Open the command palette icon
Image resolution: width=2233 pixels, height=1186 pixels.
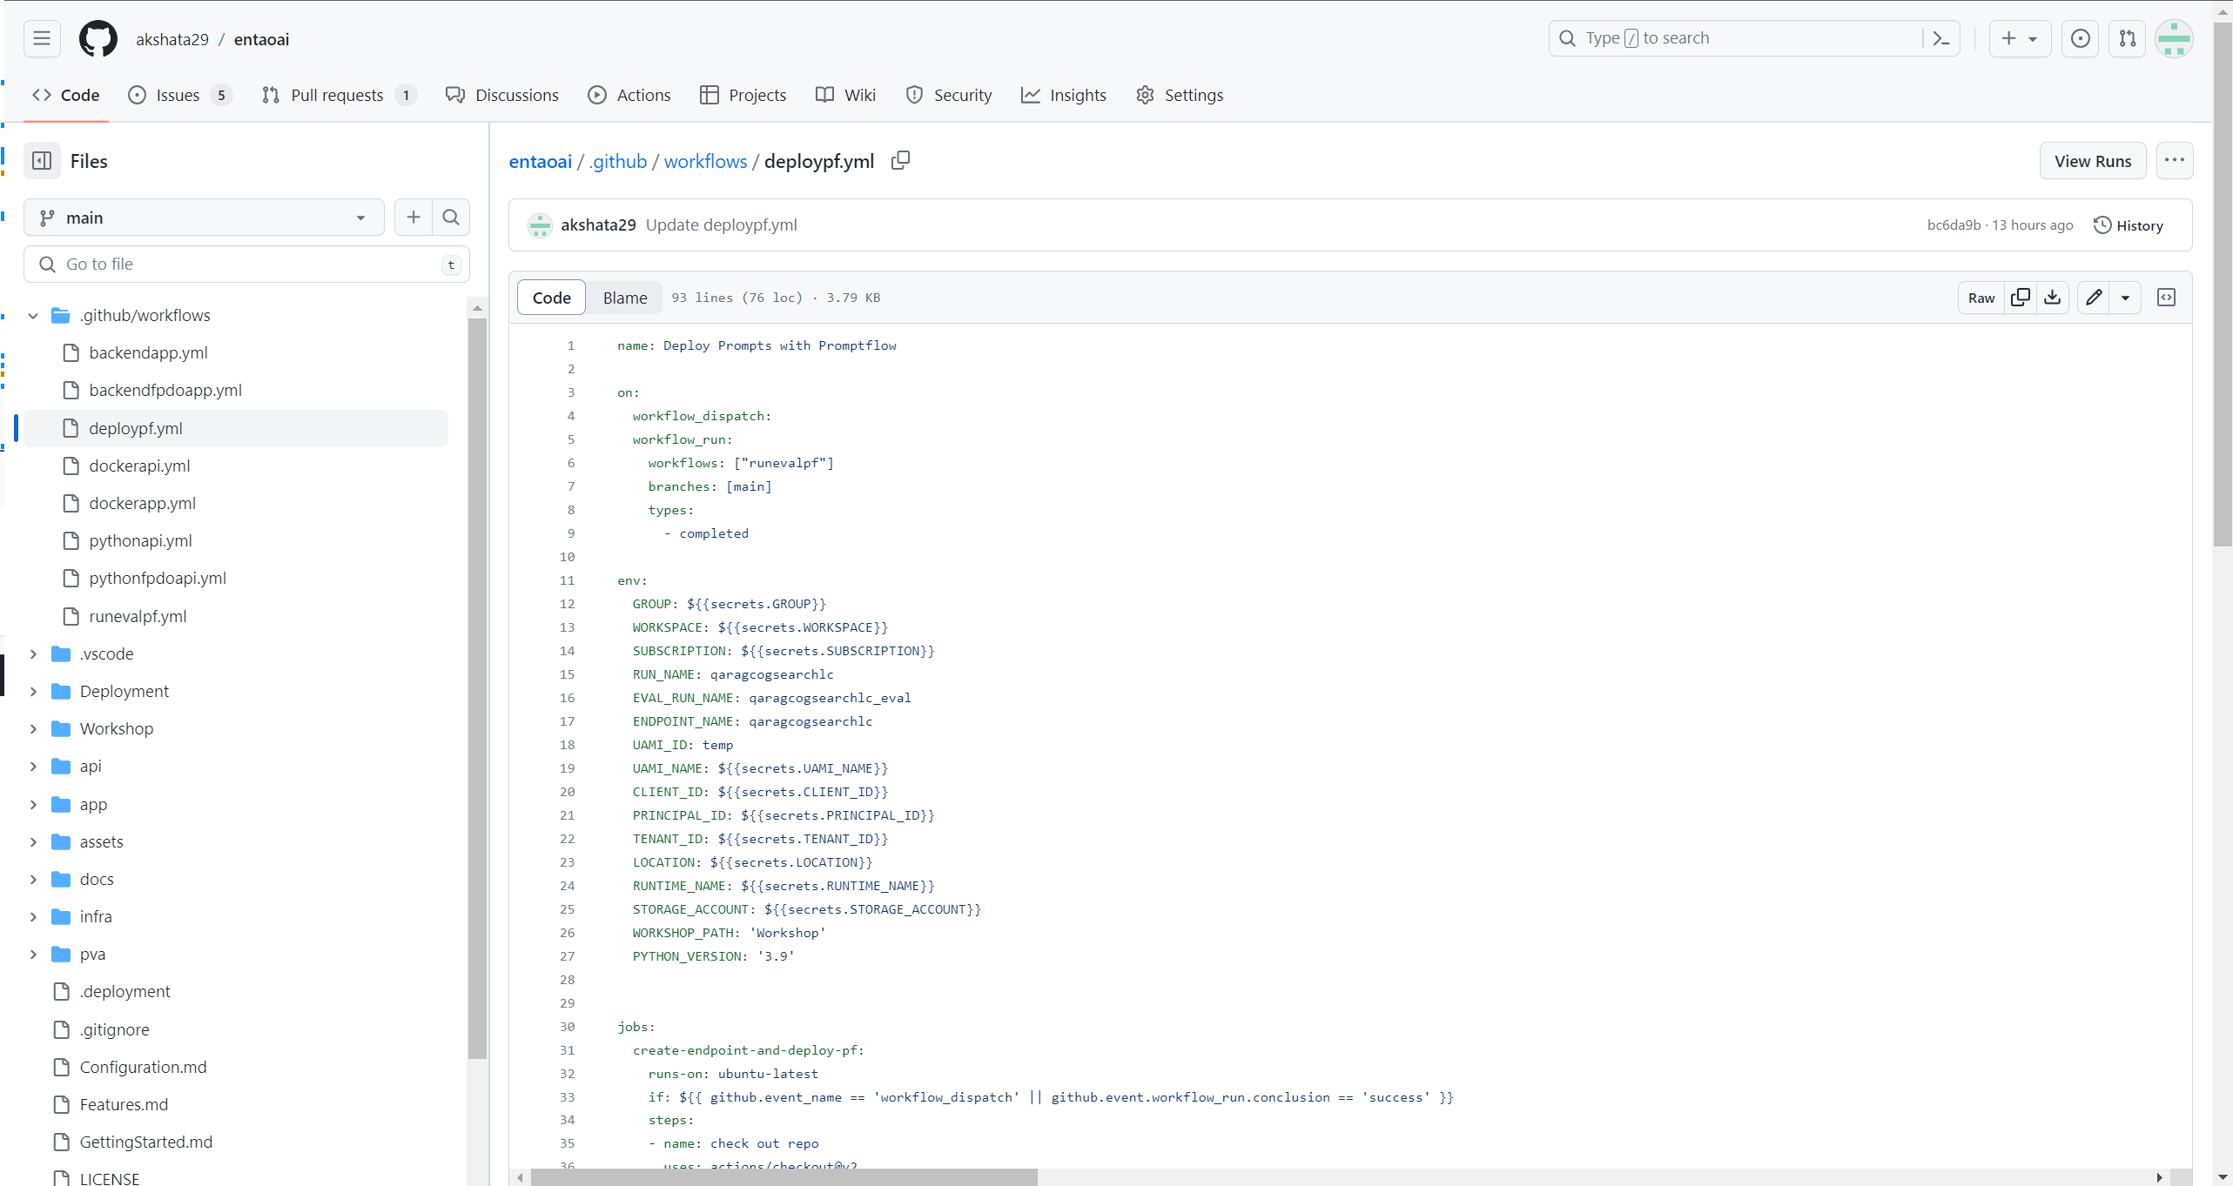[1941, 38]
